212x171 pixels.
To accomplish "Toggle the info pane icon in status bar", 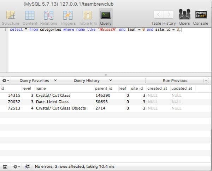I will click(5, 167).
